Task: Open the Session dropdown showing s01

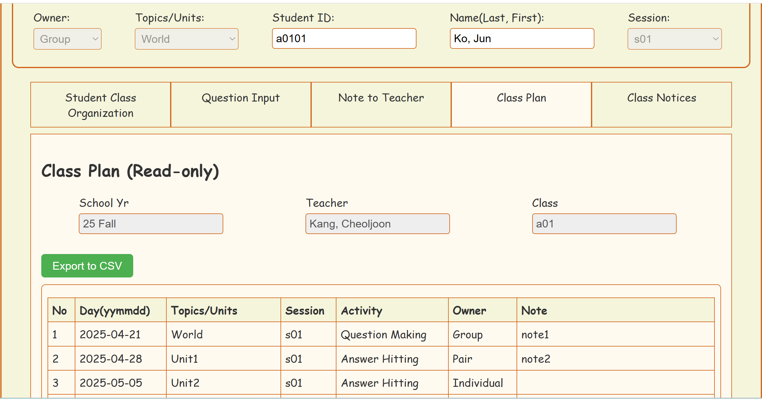Action: tap(674, 39)
